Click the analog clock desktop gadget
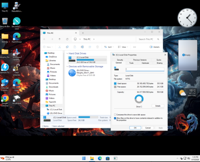The image size is (200, 162). coord(187,18)
